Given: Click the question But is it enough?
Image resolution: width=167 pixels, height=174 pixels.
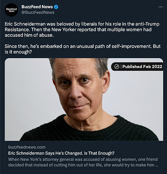Looking at the screenshot, I should click(x=82, y=49).
